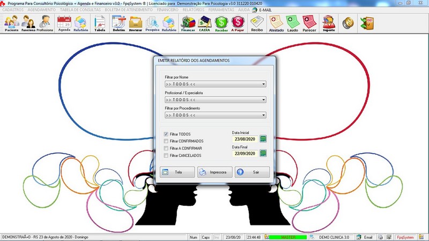Viewport: 429px width, 241px height.
Task: Open the Laudo icon
Action: [292, 24]
